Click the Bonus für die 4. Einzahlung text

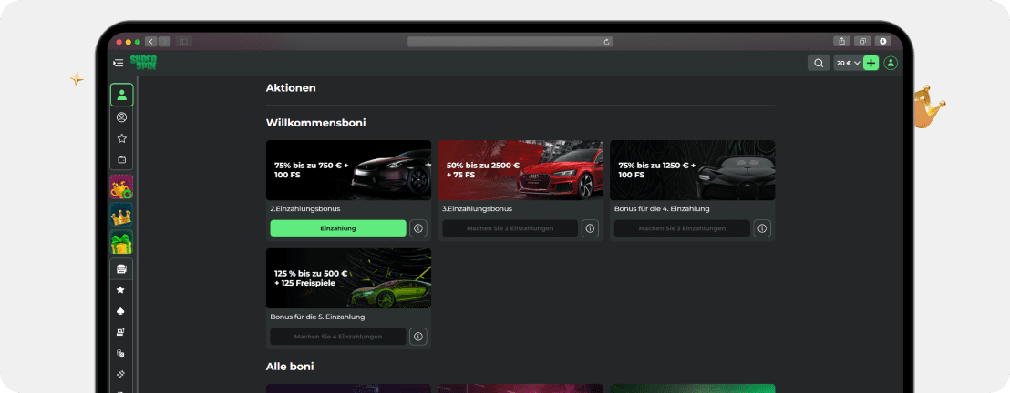coord(662,209)
